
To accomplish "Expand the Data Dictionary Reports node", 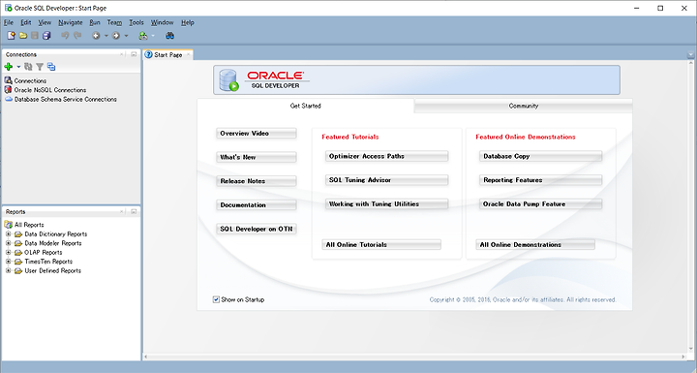I will (8, 234).
